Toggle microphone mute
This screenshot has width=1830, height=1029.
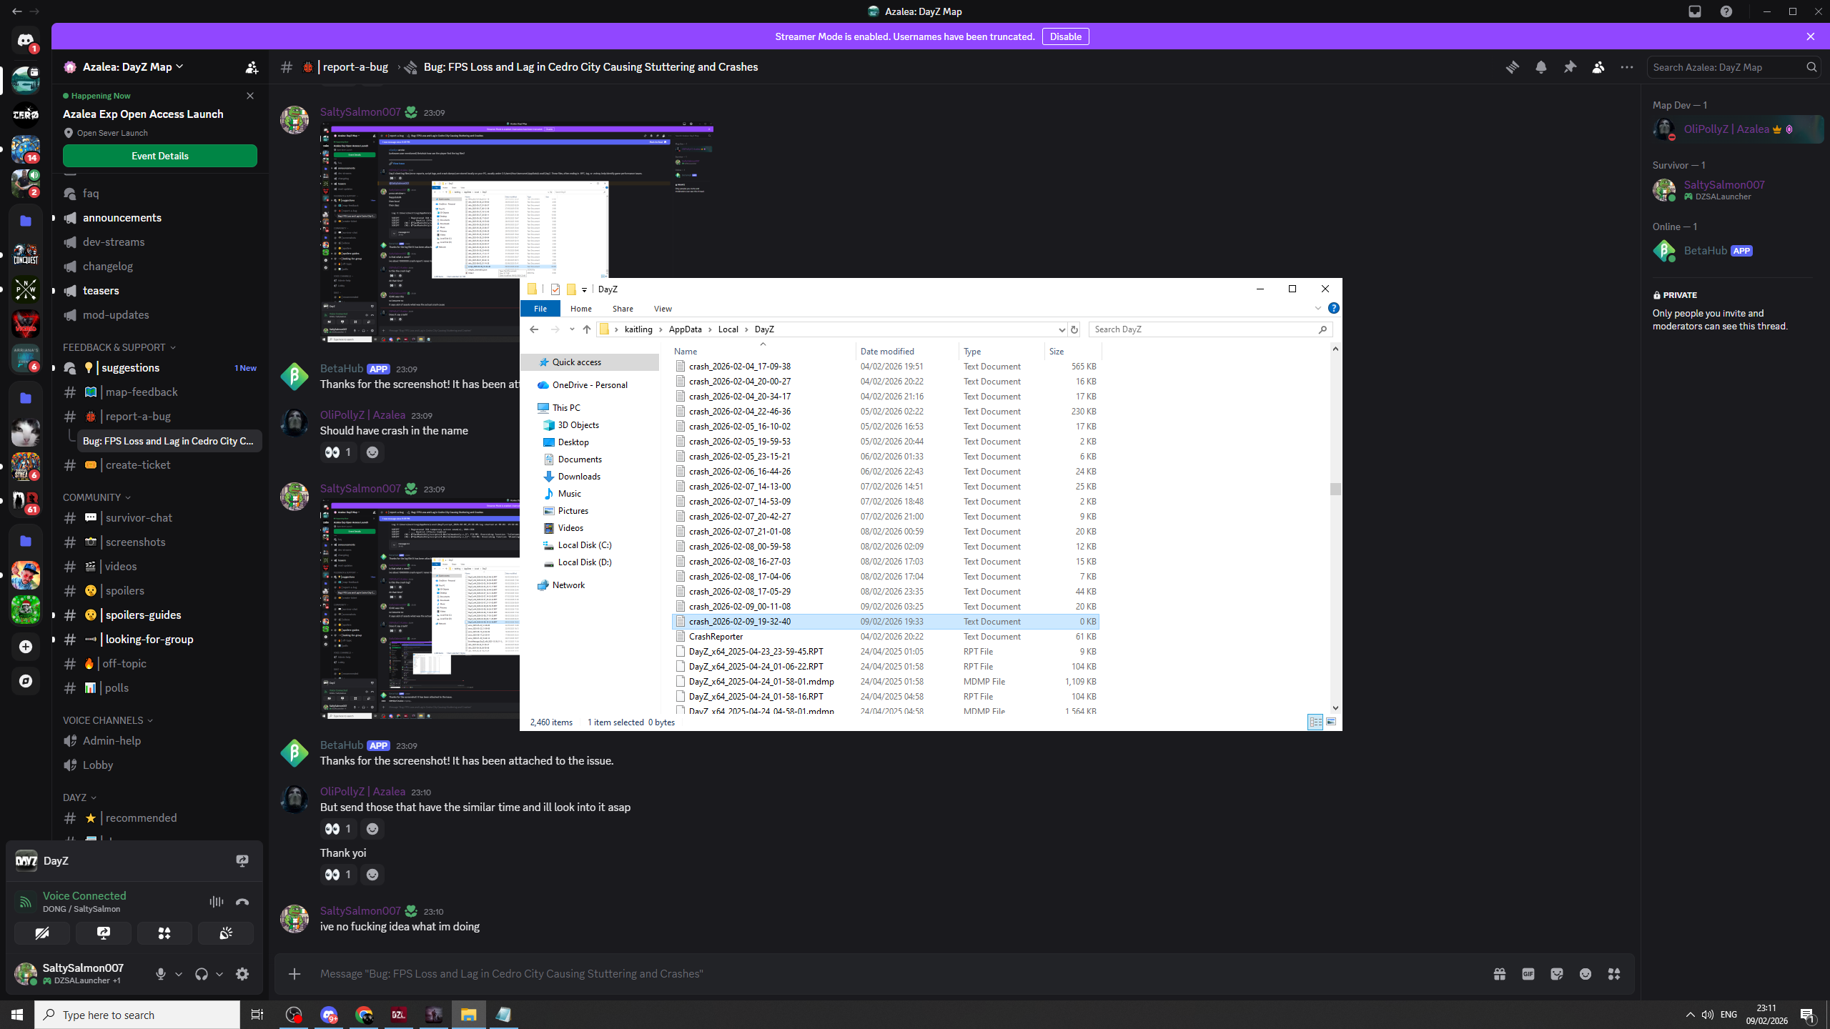click(161, 974)
